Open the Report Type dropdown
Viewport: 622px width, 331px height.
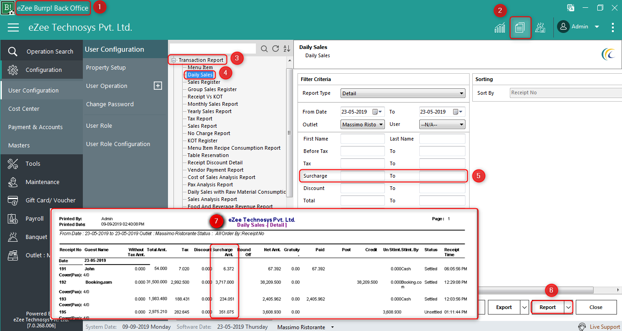tap(403, 93)
